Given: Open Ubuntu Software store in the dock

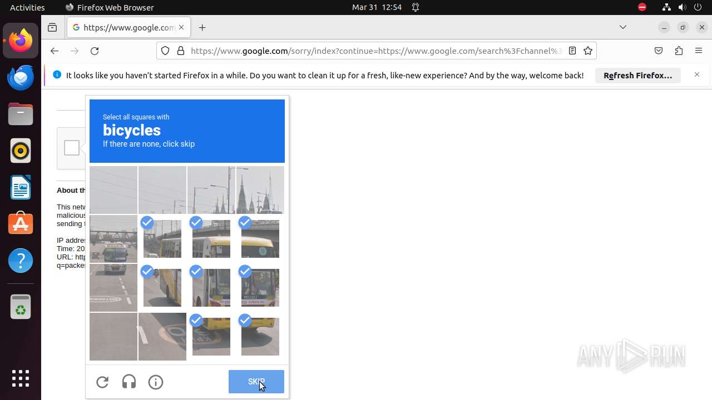Looking at the screenshot, I should click(21, 224).
